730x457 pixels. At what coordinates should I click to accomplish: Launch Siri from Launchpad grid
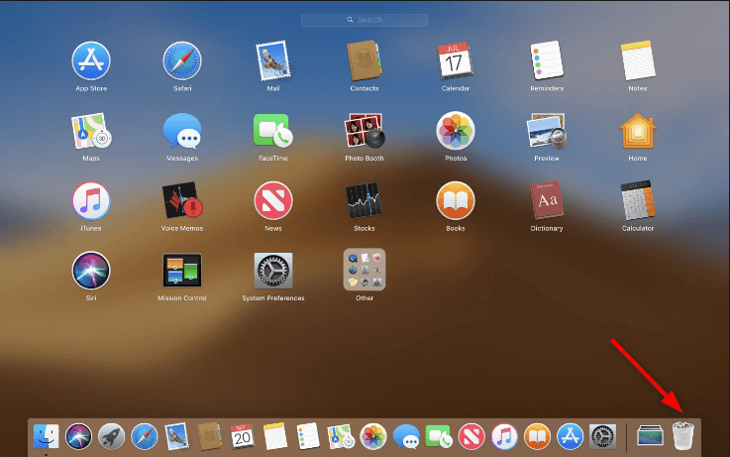click(91, 271)
